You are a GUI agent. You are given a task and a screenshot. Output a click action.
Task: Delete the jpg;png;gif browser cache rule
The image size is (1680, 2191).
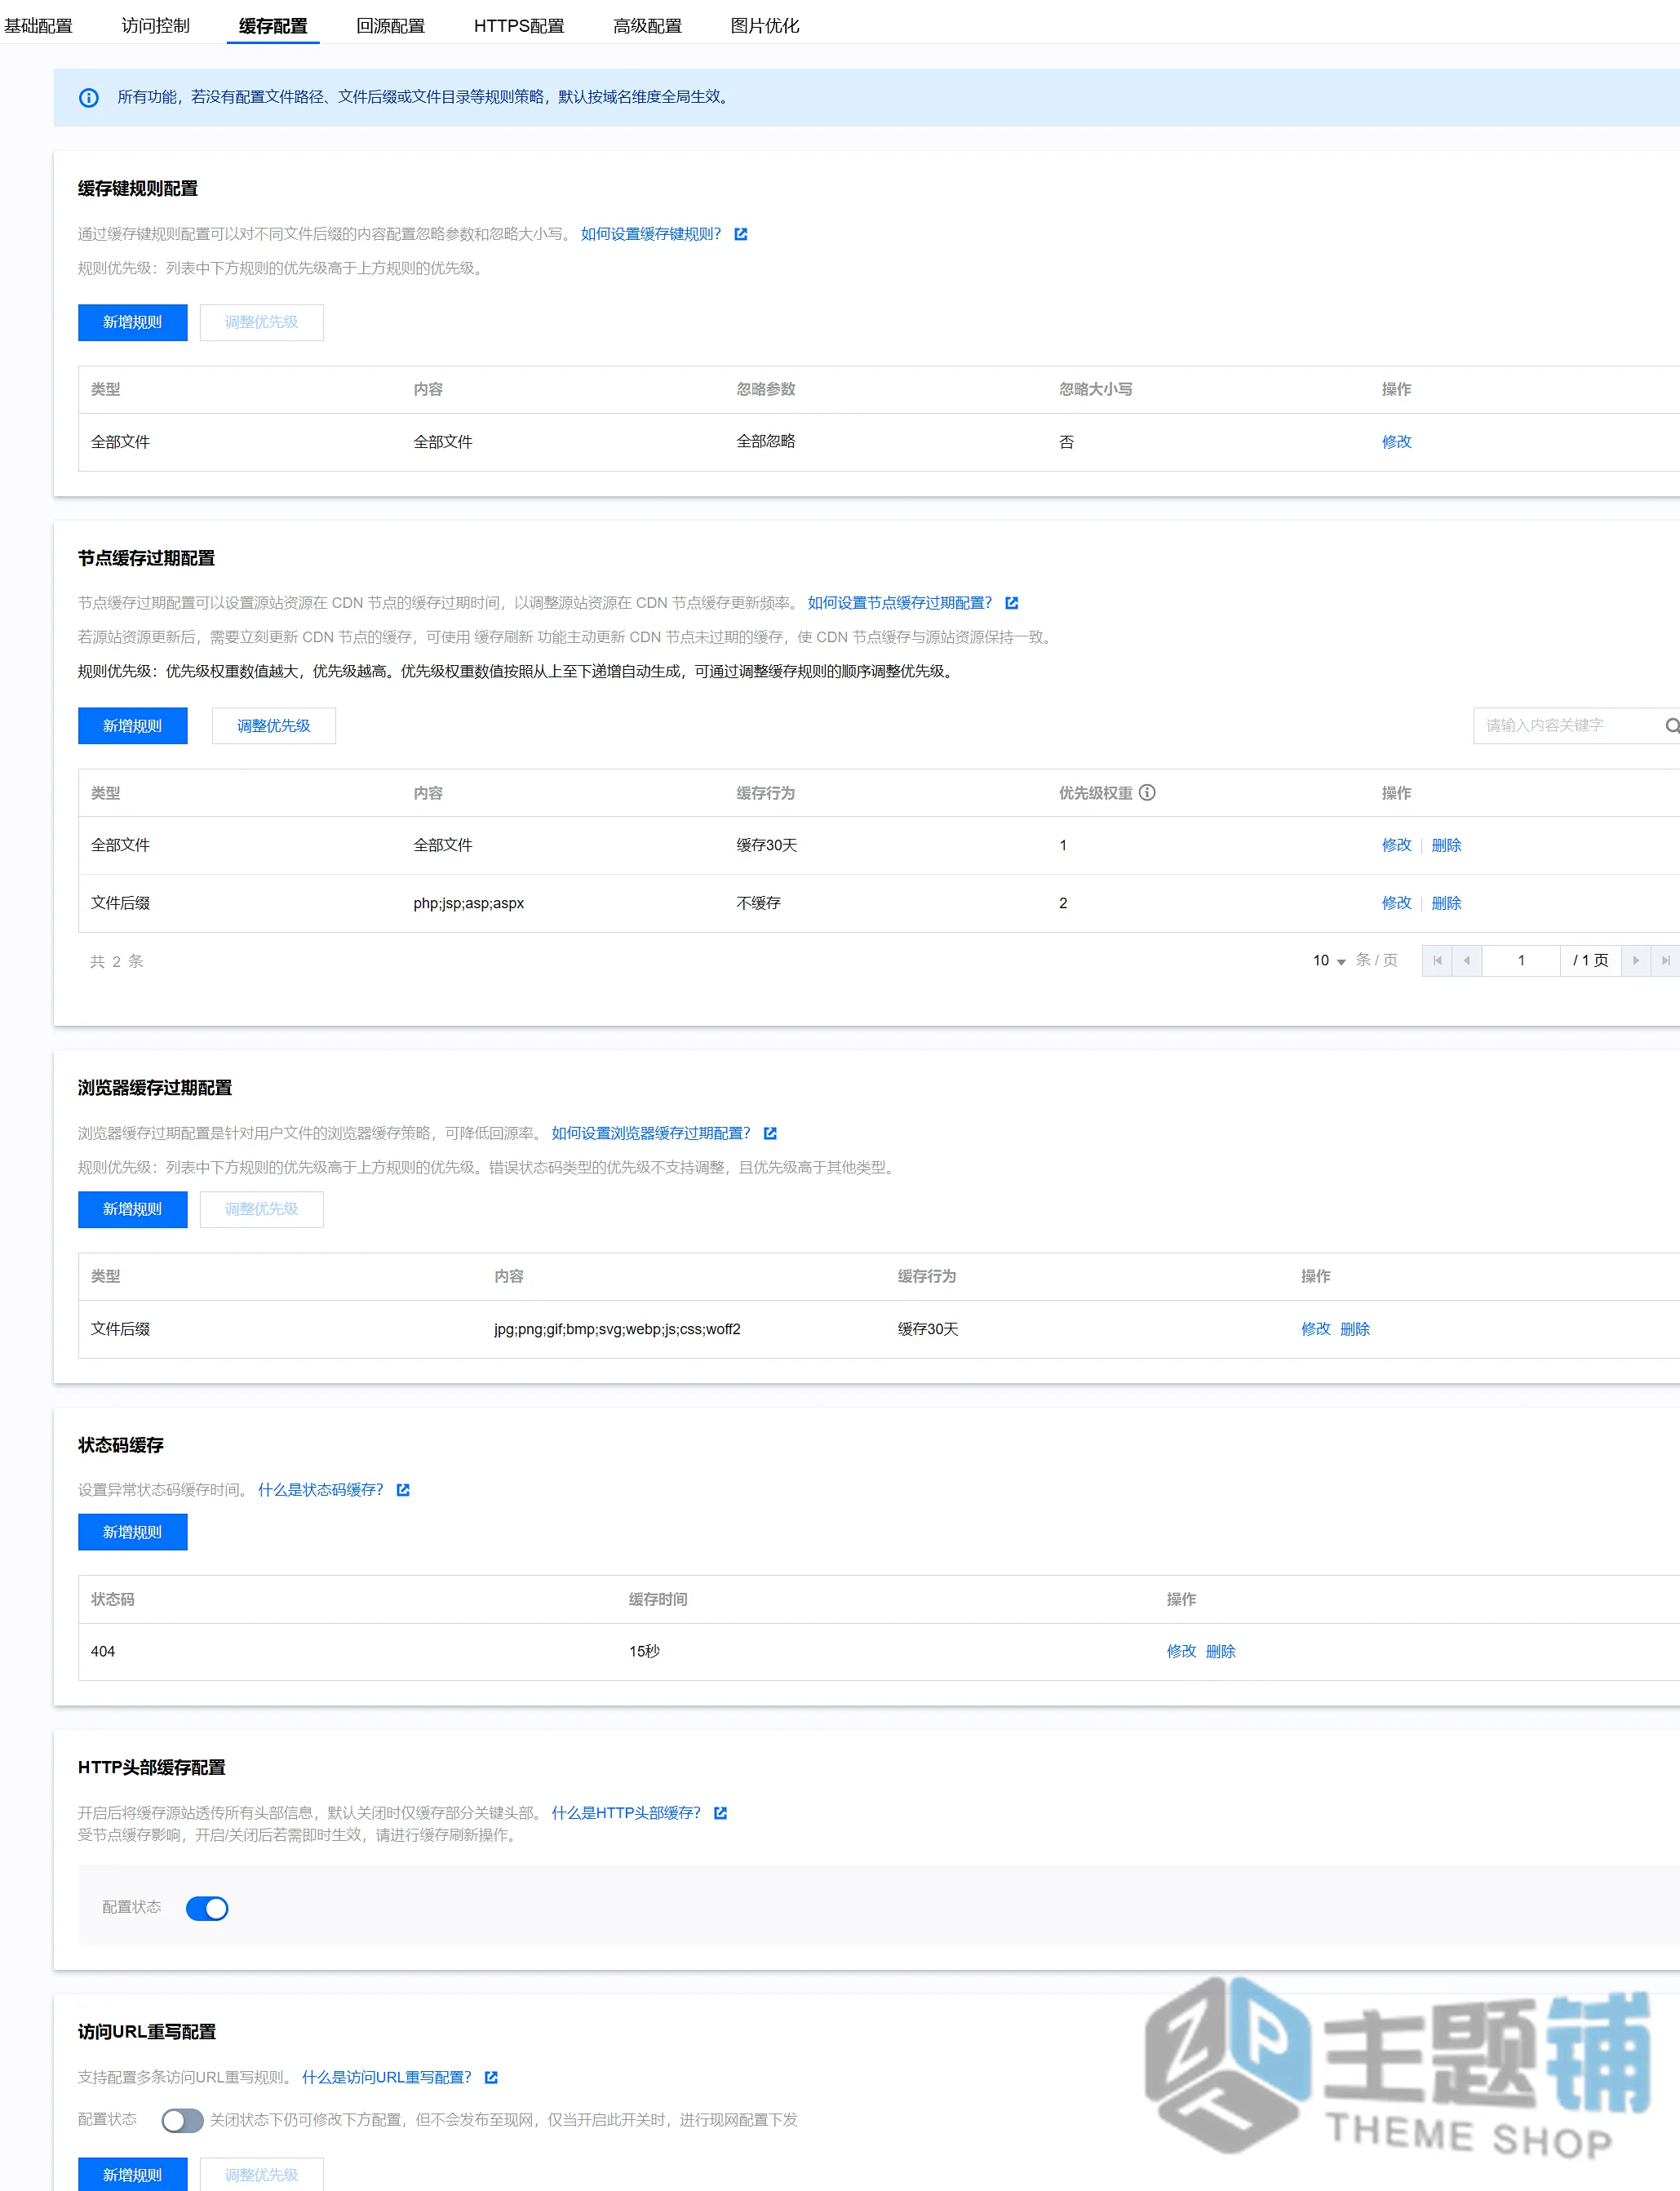tap(1355, 1329)
